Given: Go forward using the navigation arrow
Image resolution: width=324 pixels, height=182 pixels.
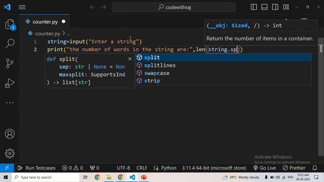Looking at the screenshot, I should coord(103,7).
